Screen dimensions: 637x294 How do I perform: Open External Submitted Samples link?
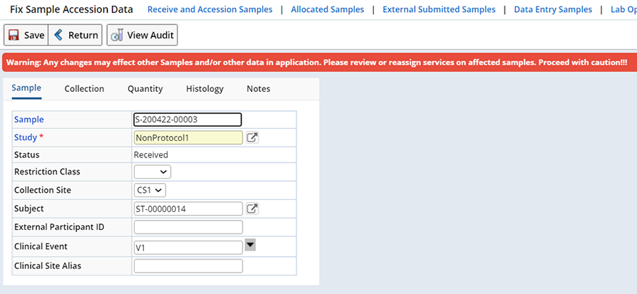pos(439,9)
